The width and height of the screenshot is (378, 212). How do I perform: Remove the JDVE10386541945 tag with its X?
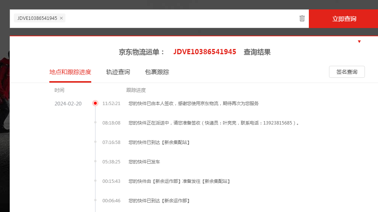pos(61,18)
